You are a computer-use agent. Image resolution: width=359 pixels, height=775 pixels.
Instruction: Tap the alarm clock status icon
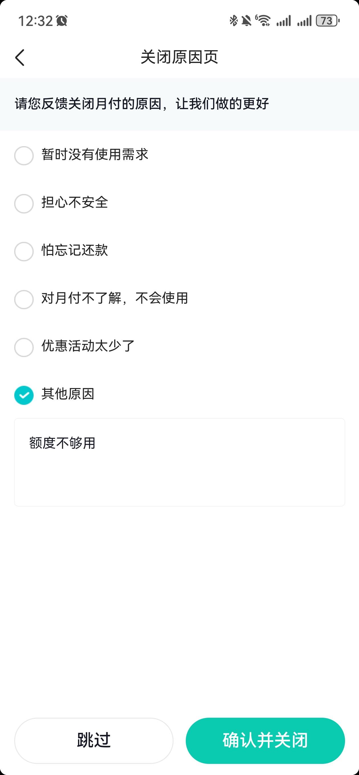(62, 21)
